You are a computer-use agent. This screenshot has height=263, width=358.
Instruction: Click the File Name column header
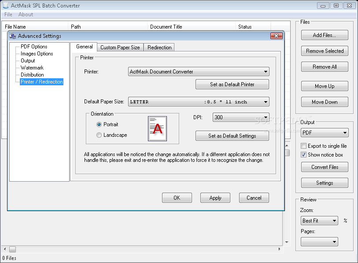pyautogui.click(x=35, y=27)
